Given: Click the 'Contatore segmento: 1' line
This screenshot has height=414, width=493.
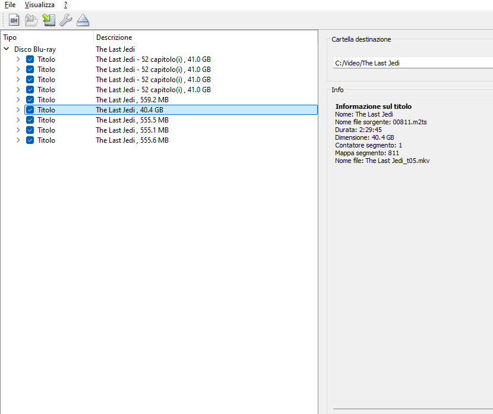Looking at the screenshot, I should [x=368, y=145].
